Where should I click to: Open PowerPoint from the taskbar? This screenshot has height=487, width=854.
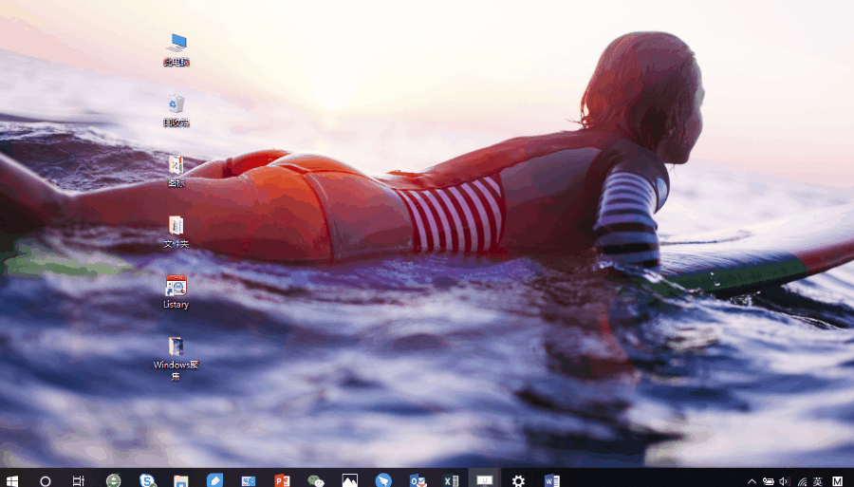[x=282, y=480]
